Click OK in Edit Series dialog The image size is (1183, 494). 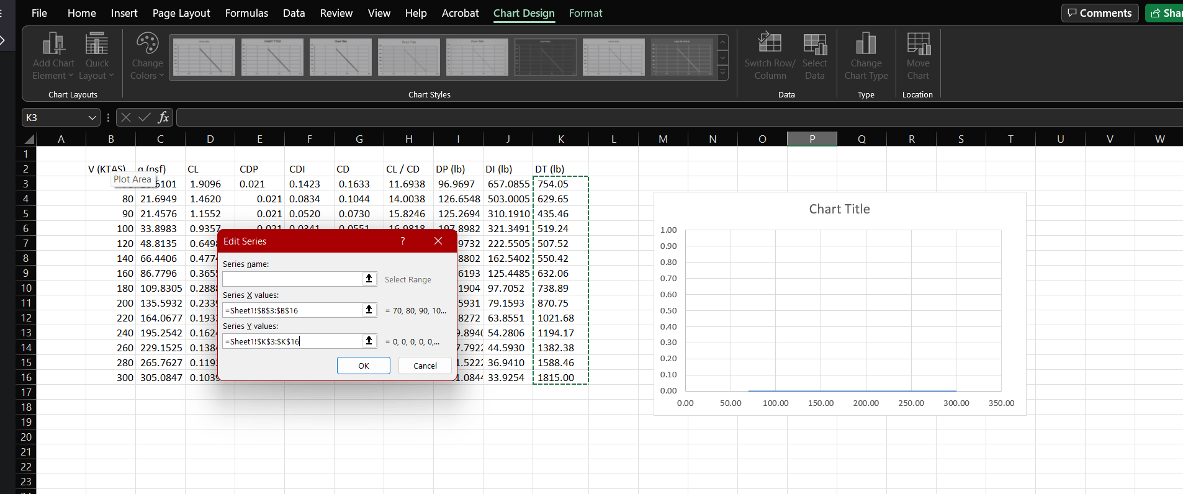(364, 366)
